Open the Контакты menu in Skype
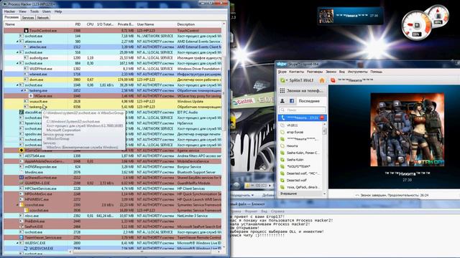Image resolution: width=460 pixels, height=258 pixels. coord(297,72)
